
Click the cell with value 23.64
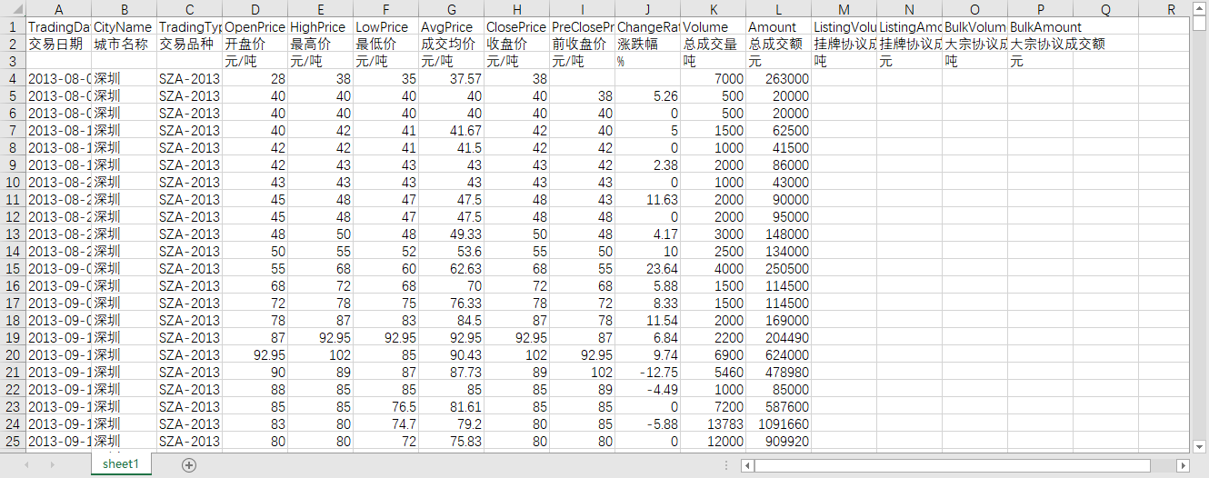pyautogui.click(x=647, y=268)
